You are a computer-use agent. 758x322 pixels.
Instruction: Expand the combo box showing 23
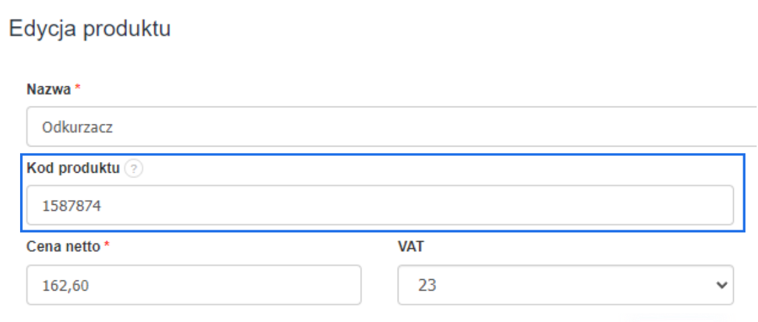pyautogui.click(x=565, y=285)
